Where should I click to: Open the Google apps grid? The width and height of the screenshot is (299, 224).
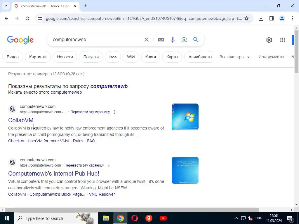[283, 40]
